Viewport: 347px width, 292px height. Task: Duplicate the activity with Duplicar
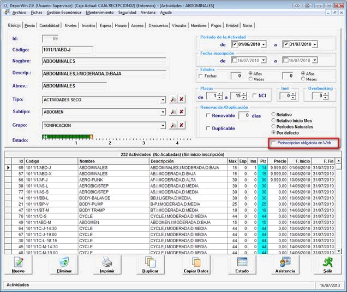click(150, 265)
